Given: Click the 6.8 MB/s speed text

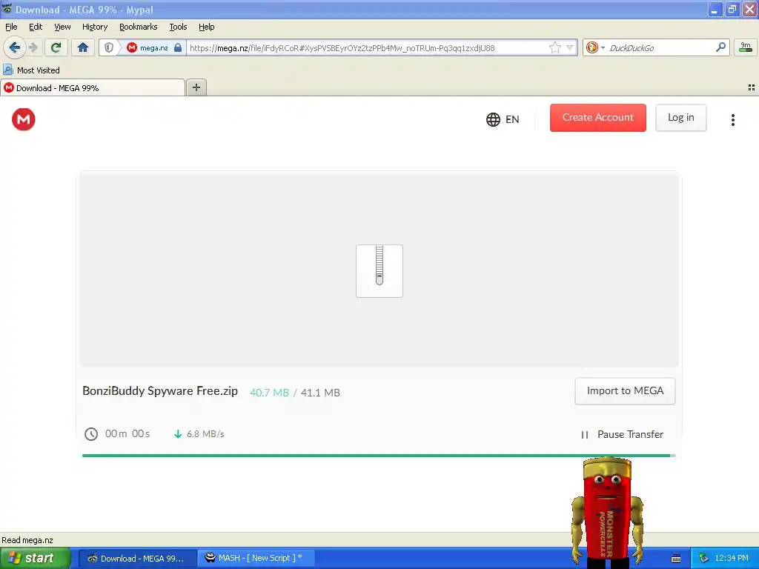Looking at the screenshot, I should pyautogui.click(x=206, y=434).
